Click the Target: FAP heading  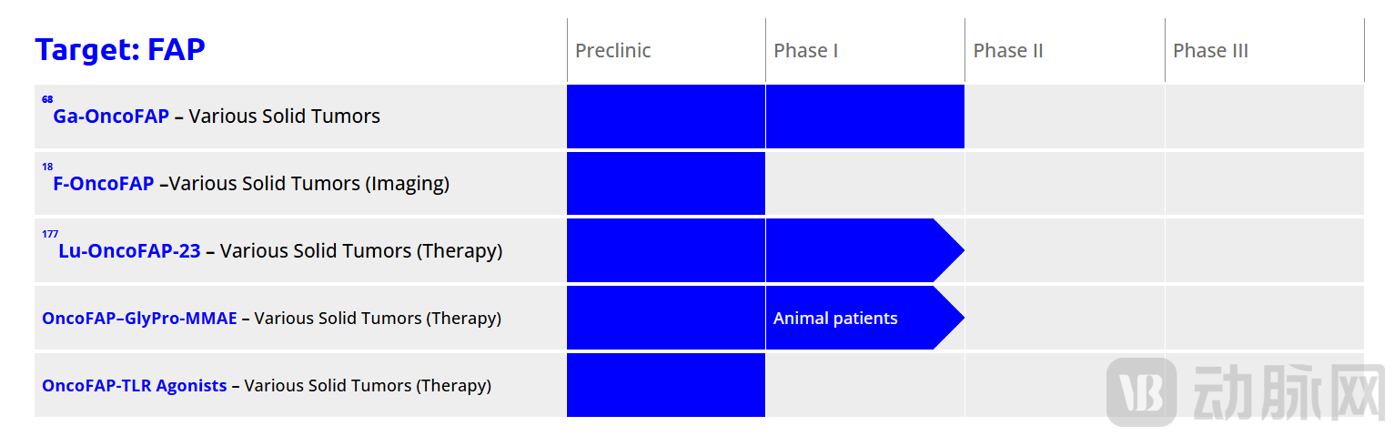coord(120,49)
